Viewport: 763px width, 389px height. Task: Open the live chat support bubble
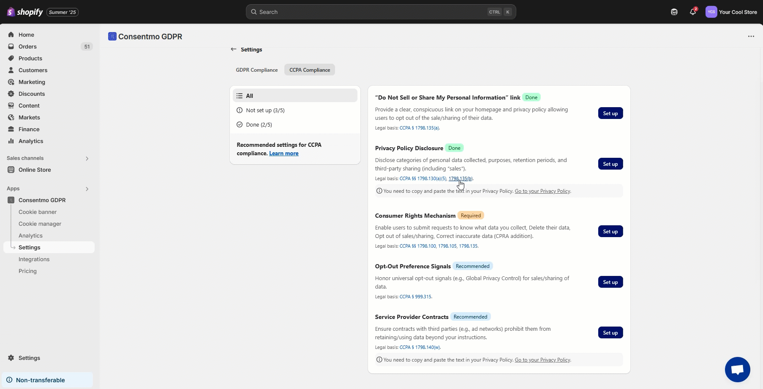click(x=737, y=370)
